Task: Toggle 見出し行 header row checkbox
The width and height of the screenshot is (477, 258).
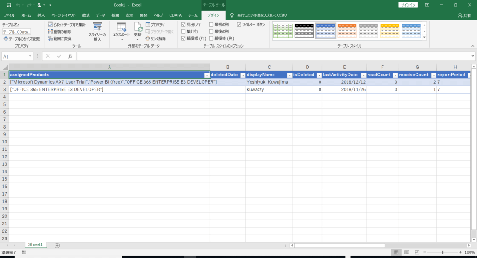Action: (184, 24)
